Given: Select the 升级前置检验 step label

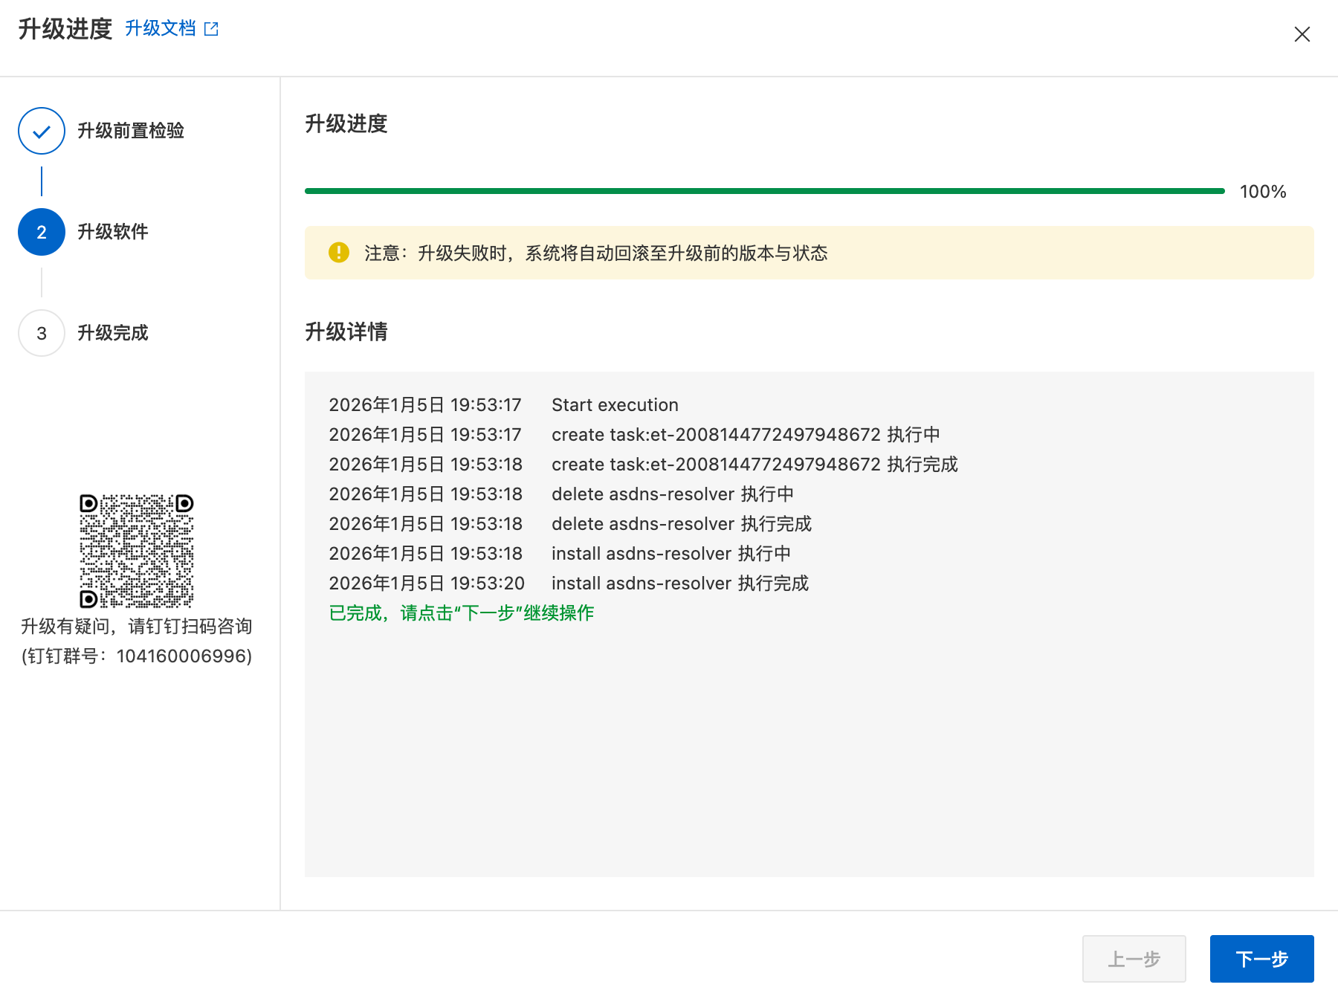Looking at the screenshot, I should pyautogui.click(x=131, y=131).
